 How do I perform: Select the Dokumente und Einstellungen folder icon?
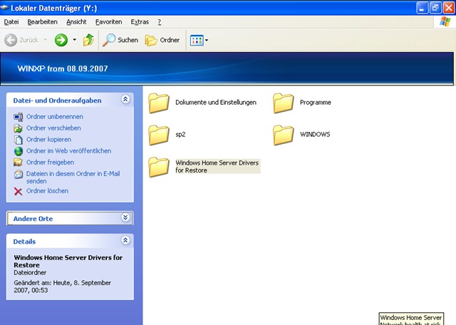pyautogui.click(x=159, y=103)
